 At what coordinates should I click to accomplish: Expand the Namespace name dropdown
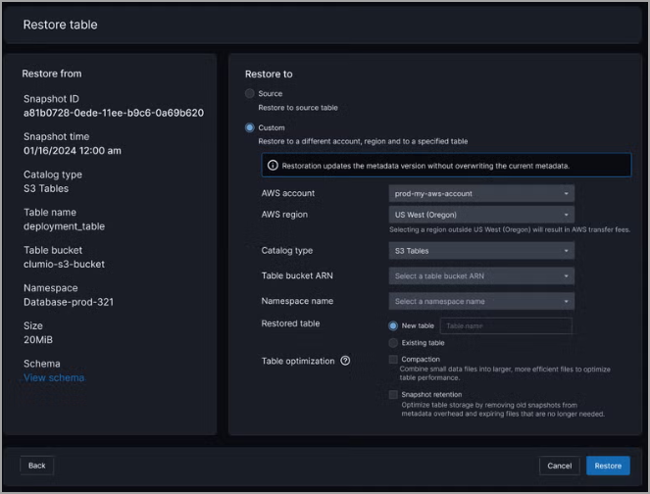click(481, 302)
